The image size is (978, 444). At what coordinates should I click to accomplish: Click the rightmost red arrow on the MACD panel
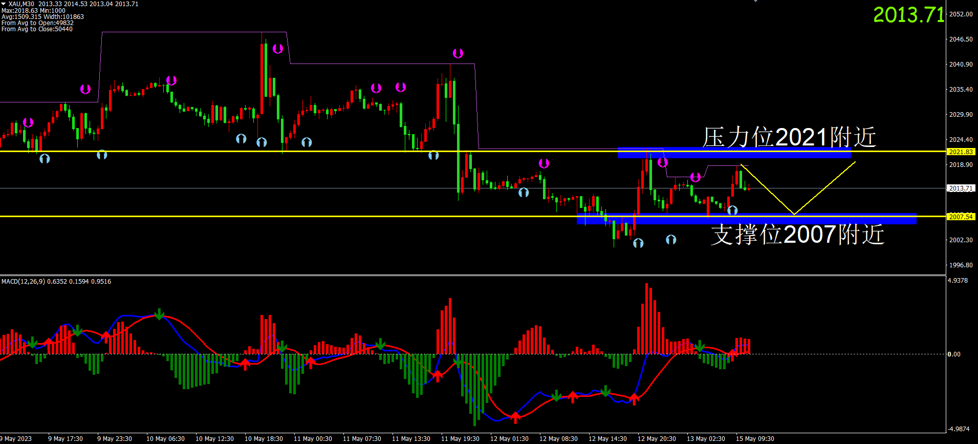(732, 353)
